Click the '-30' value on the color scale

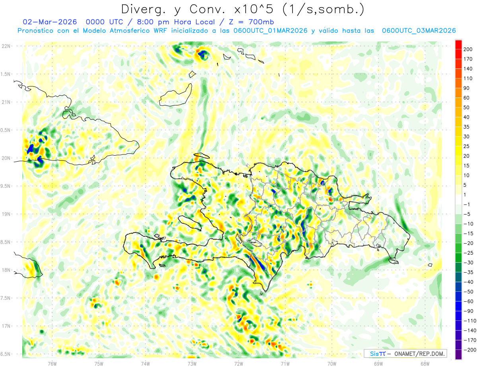point(468,263)
